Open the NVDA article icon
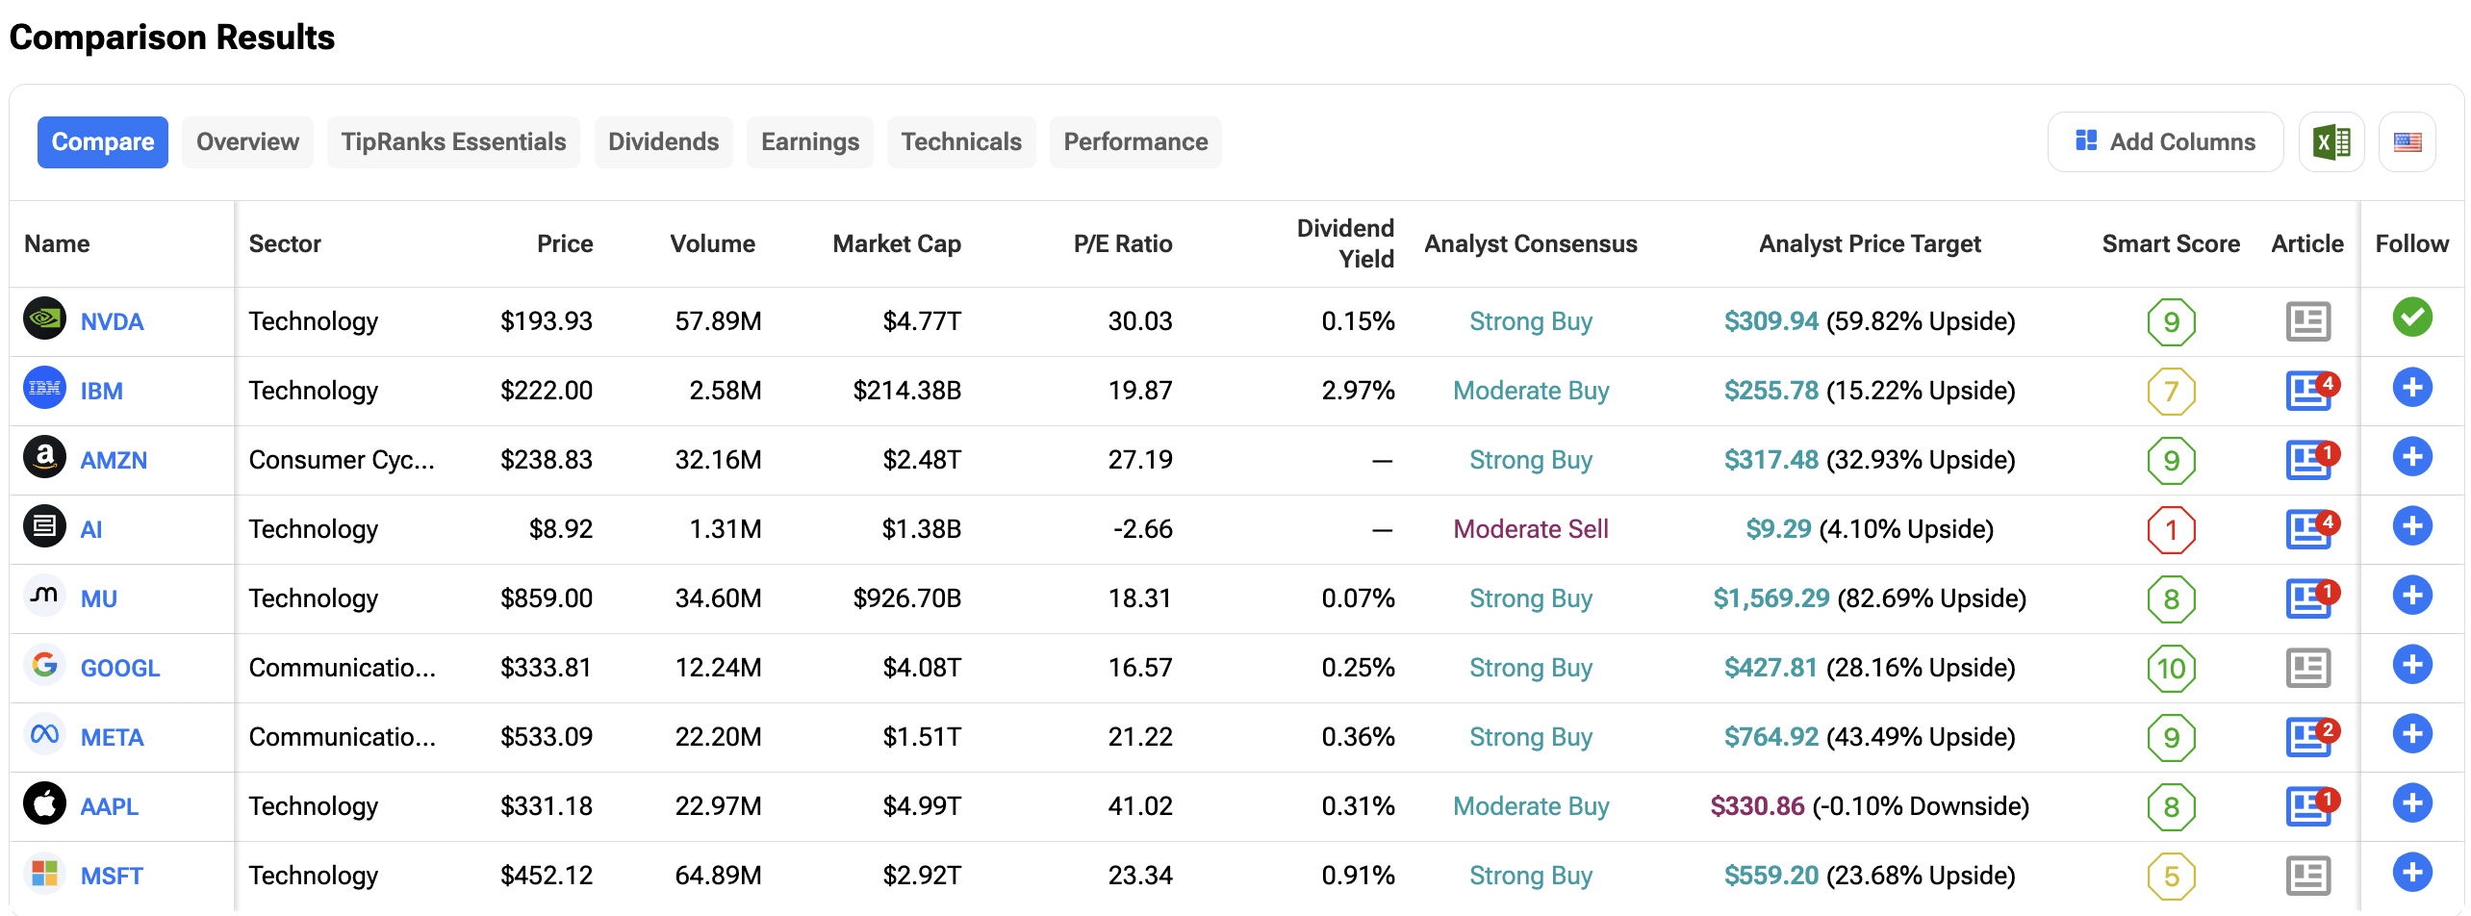 2307,321
